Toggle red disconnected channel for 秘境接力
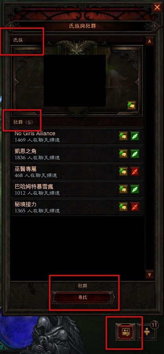The width and height of the screenshot is (164, 354). pos(135,207)
